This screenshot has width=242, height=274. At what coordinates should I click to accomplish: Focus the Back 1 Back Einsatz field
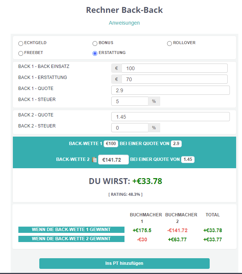click(x=174, y=68)
